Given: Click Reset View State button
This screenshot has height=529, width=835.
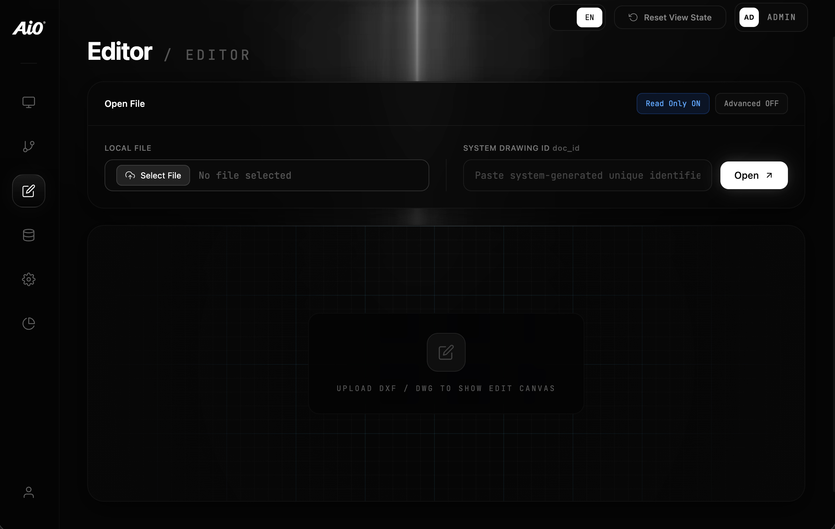Looking at the screenshot, I should (x=670, y=17).
